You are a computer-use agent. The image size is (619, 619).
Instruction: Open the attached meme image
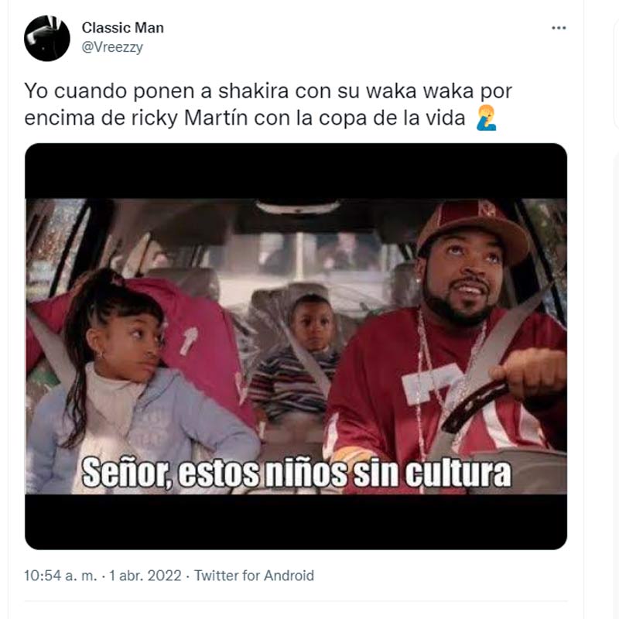pyautogui.click(x=296, y=346)
